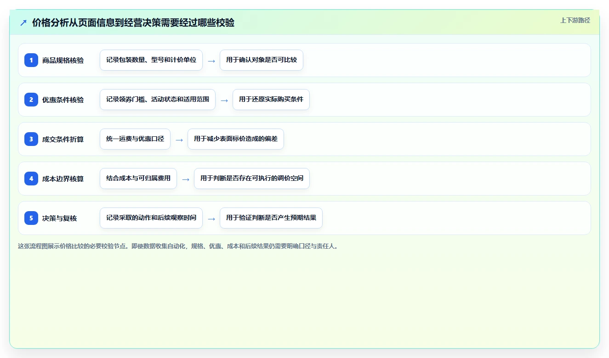Image resolution: width=609 pixels, height=358 pixels.
Task: Click the 用于判断是否存在可执行的调价空间 box
Action: point(252,179)
